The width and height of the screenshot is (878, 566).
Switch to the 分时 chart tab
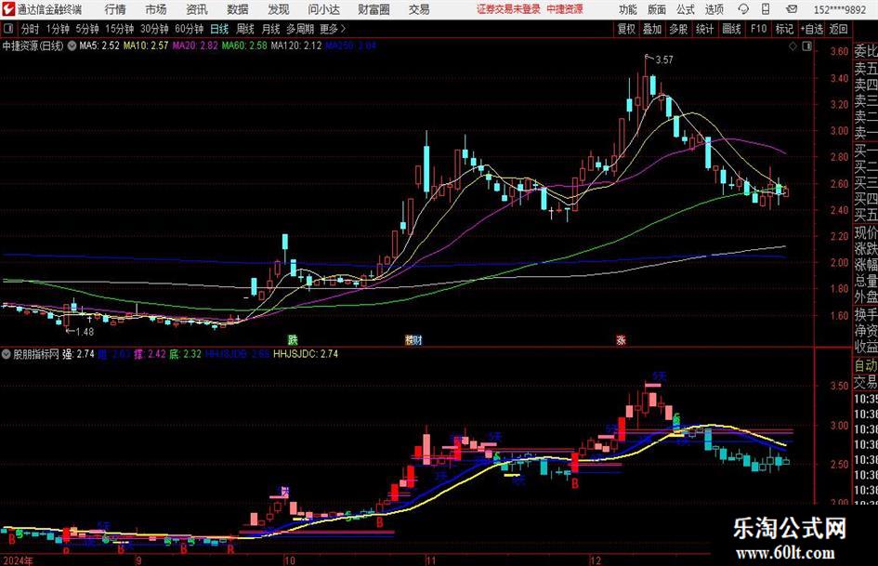click(x=31, y=29)
